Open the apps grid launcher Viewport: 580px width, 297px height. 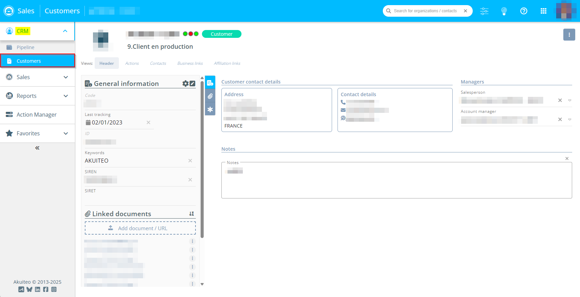pos(544,11)
